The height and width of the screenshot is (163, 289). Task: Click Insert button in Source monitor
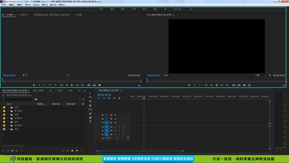tap(89, 85)
